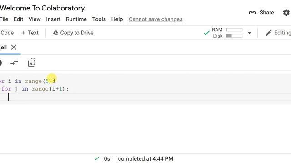This screenshot has height=163, width=291.
Task: Close the Cell tab with X
Action: 14,47
